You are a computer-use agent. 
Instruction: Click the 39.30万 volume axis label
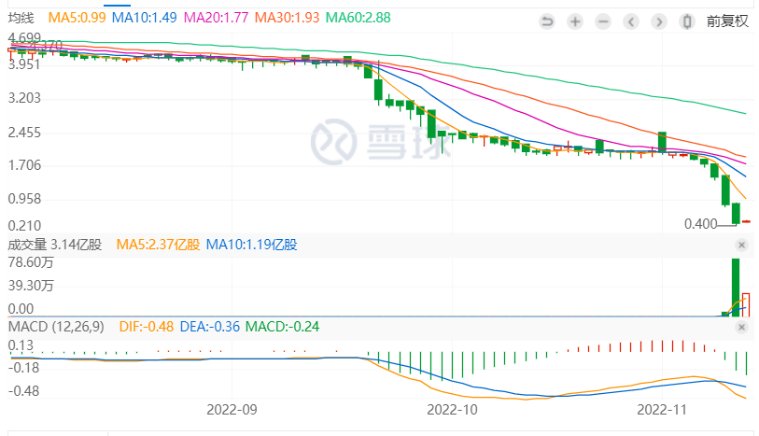31,286
